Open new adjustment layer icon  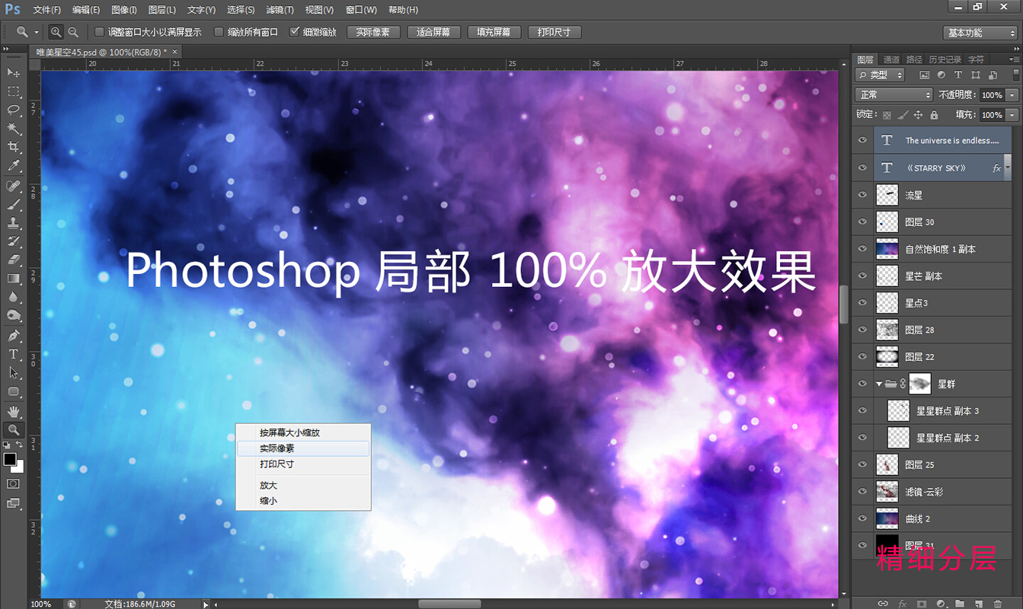[941, 604]
